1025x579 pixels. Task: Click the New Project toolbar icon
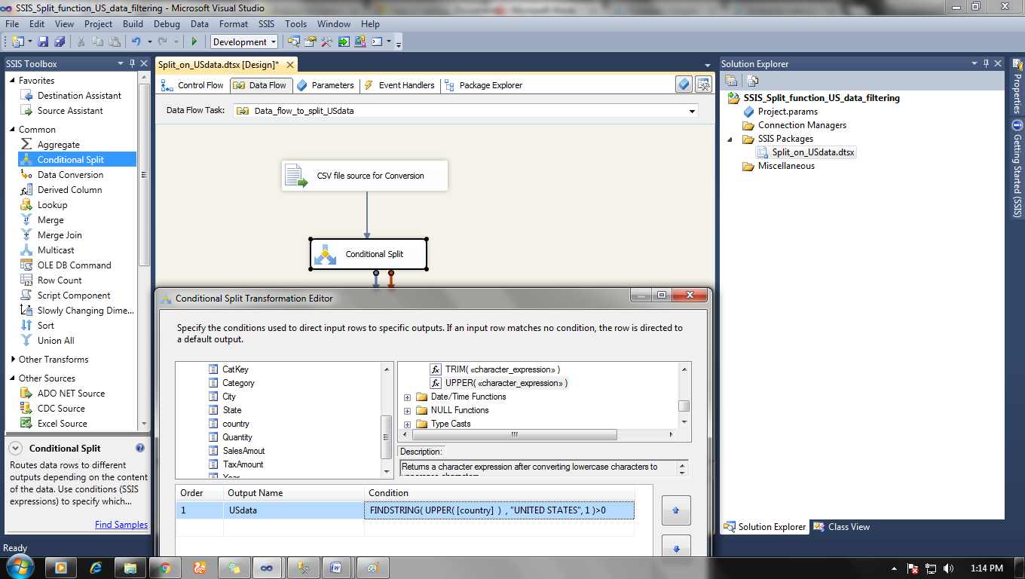pos(17,41)
